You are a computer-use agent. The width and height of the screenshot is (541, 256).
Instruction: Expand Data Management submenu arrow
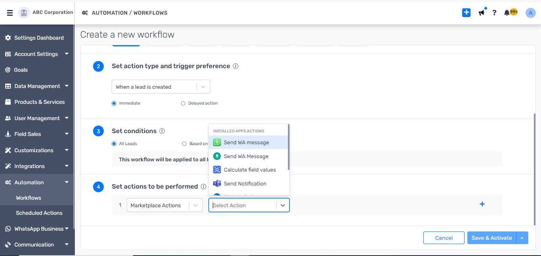(67, 86)
